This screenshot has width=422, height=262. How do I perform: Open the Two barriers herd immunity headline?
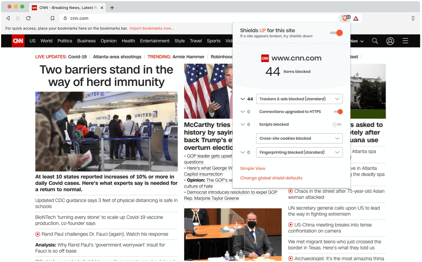106,76
